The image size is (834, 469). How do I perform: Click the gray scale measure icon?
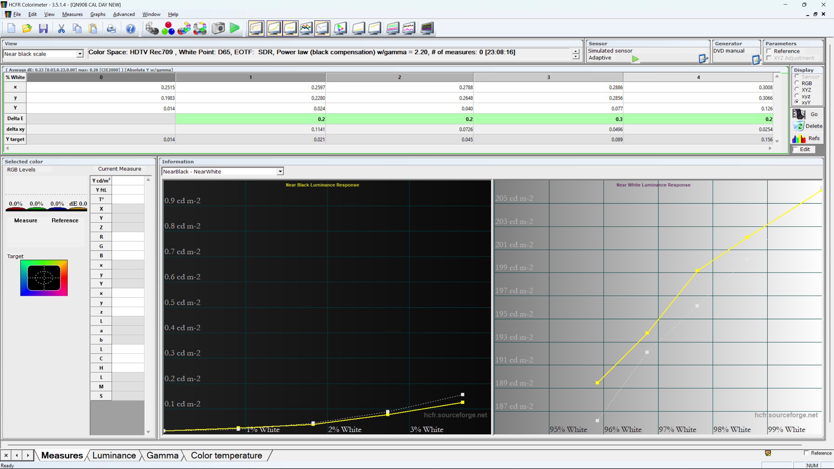coord(151,28)
